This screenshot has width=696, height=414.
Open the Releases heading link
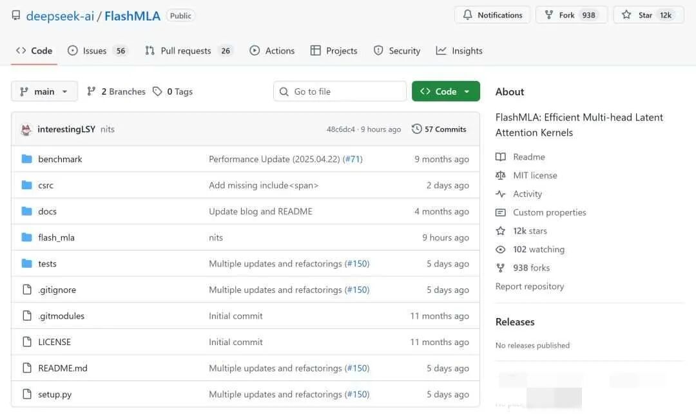point(515,322)
